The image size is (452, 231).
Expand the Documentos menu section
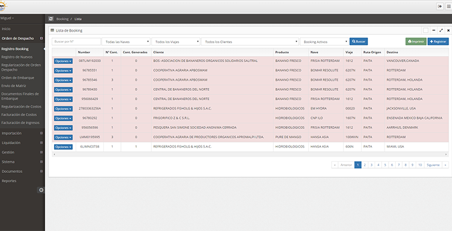pyautogui.click(x=22, y=171)
